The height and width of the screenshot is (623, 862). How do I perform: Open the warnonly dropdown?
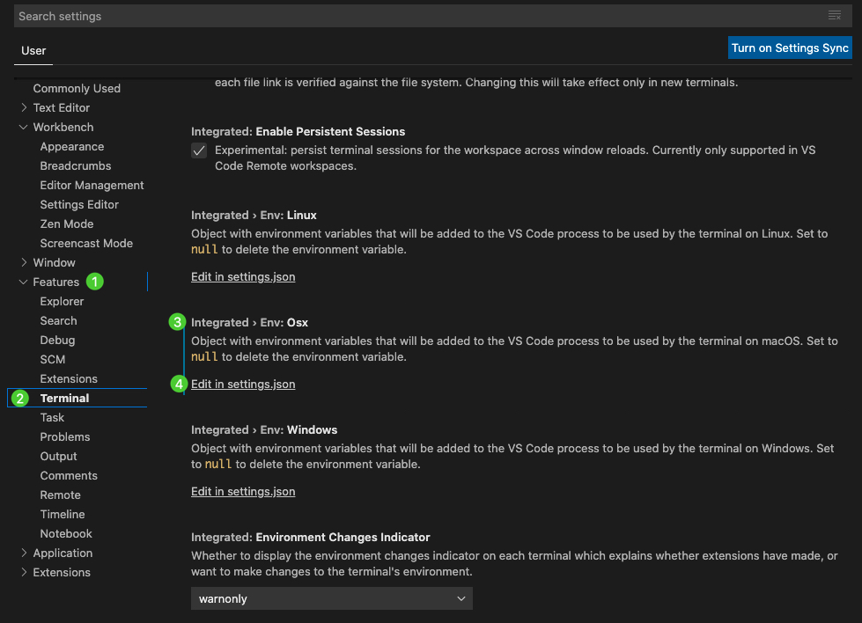click(x=331, y=598)
